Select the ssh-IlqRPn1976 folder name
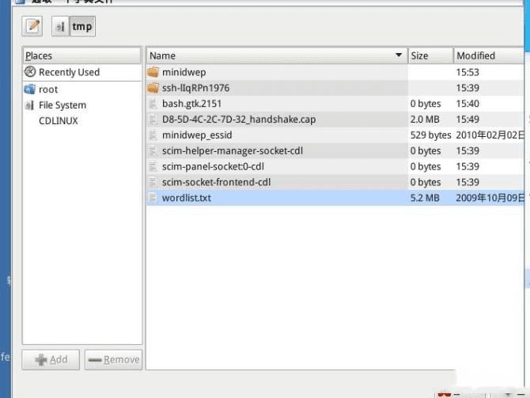530x398 pixels. click(x=195, y=88)
